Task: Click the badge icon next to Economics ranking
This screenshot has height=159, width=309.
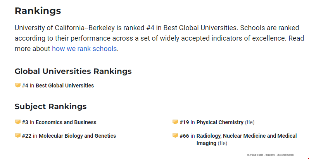Action: [x=17, y=122]
